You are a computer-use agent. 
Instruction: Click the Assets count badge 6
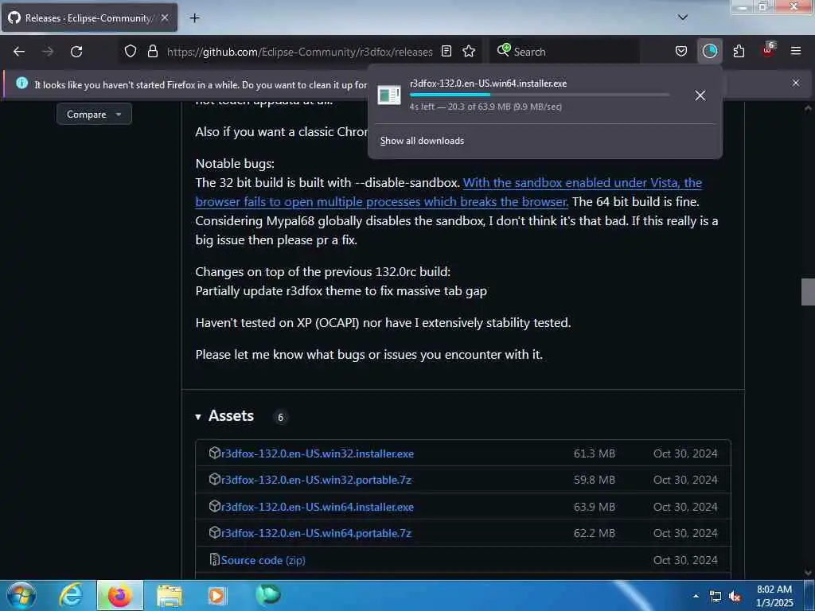(x=281, y=417)
